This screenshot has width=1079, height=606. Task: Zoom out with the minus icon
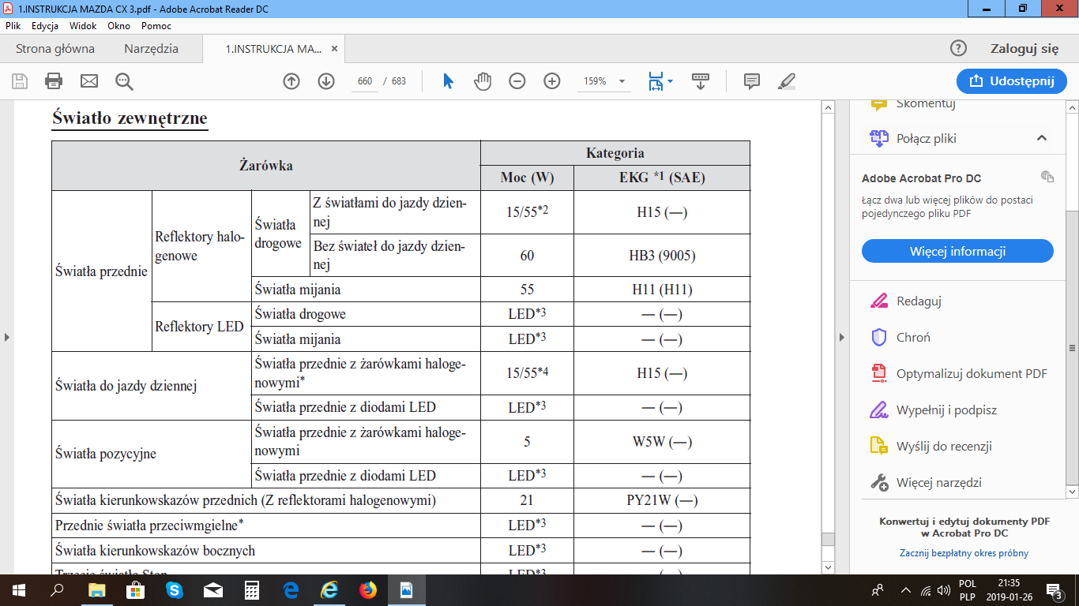coord(517,81)
